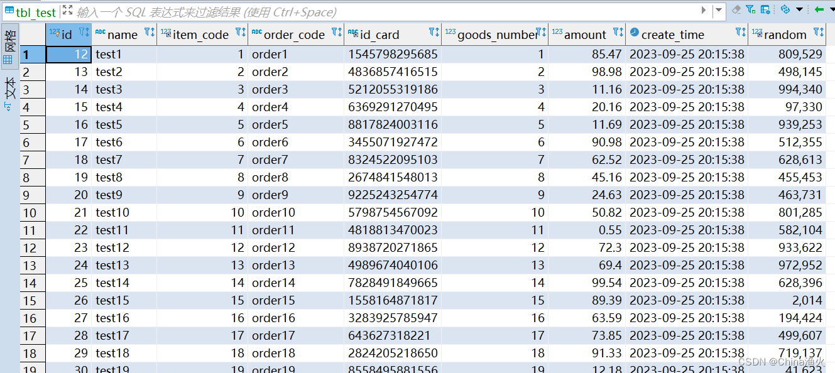Viewport: 835px width, 373px height.
Task: Click sort arrows in create_time column header
Action: 745,32
